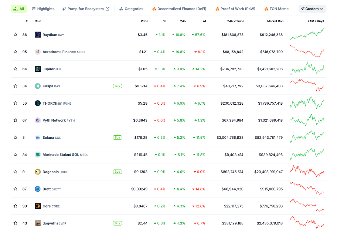Star the Kaspa row
The width and height of the screenshot is (361, 230).
click(15, 86)
